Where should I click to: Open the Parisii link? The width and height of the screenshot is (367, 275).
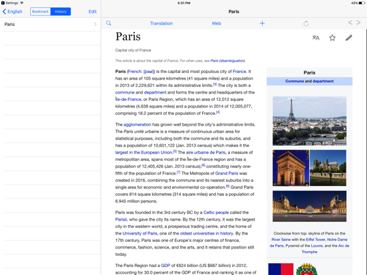pyautogui.click(x=121, y=220)
